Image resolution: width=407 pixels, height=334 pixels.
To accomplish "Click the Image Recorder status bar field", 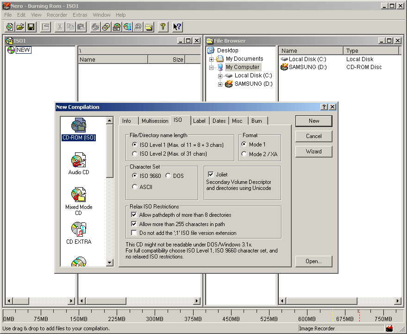I will [341, 328].
